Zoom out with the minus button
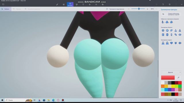The image size is (184, 103). tap(129, 9)
